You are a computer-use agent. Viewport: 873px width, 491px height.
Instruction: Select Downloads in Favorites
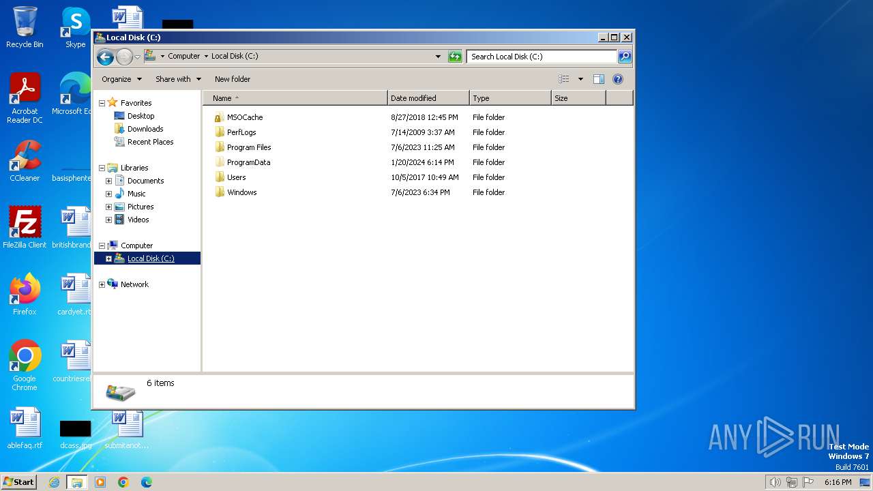point(145,129)
